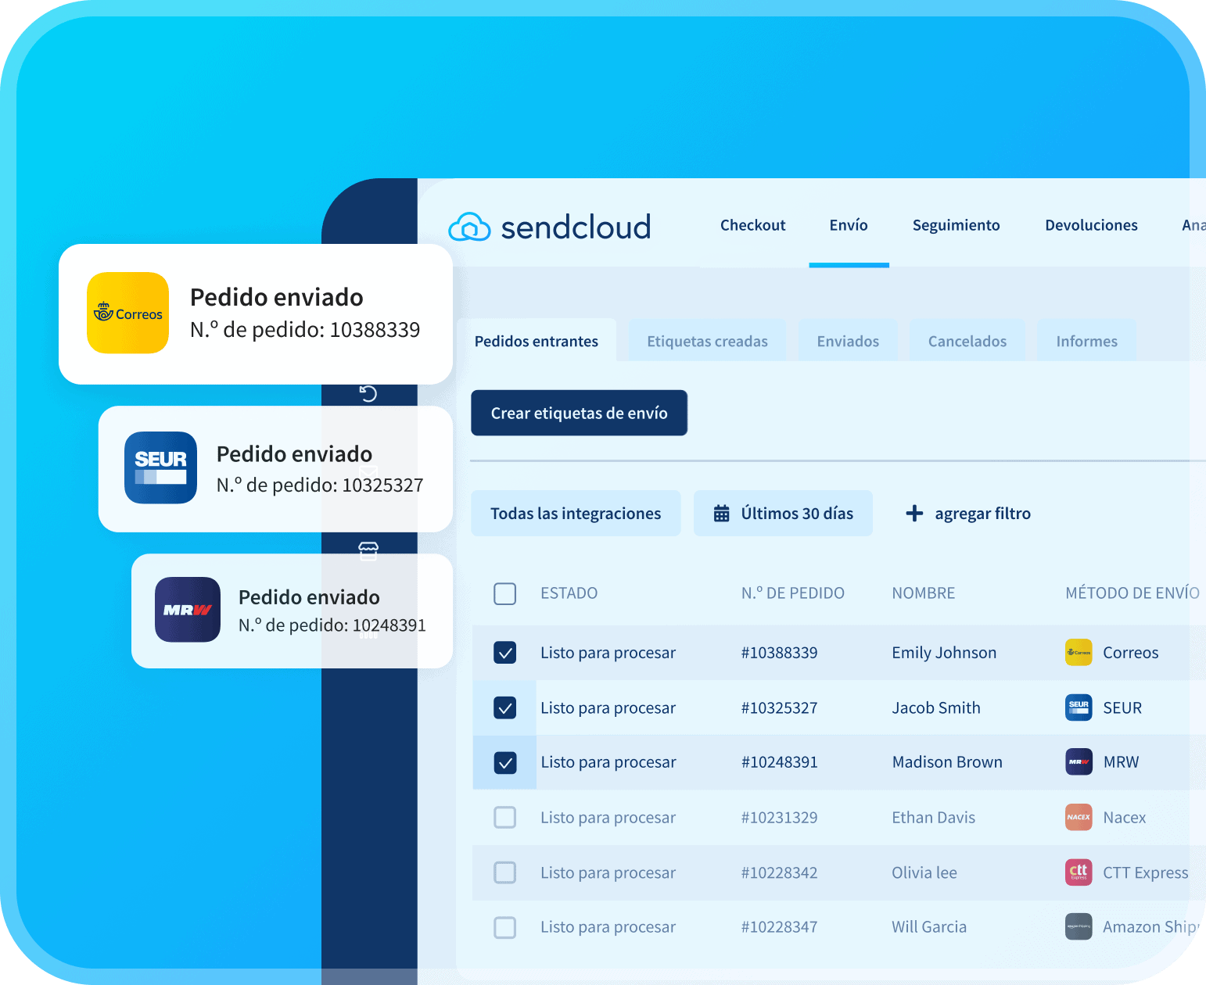Click the name Olivia lee
Image resolution: width=1206 pixels, height=985 pixels.
coord(924,872)
